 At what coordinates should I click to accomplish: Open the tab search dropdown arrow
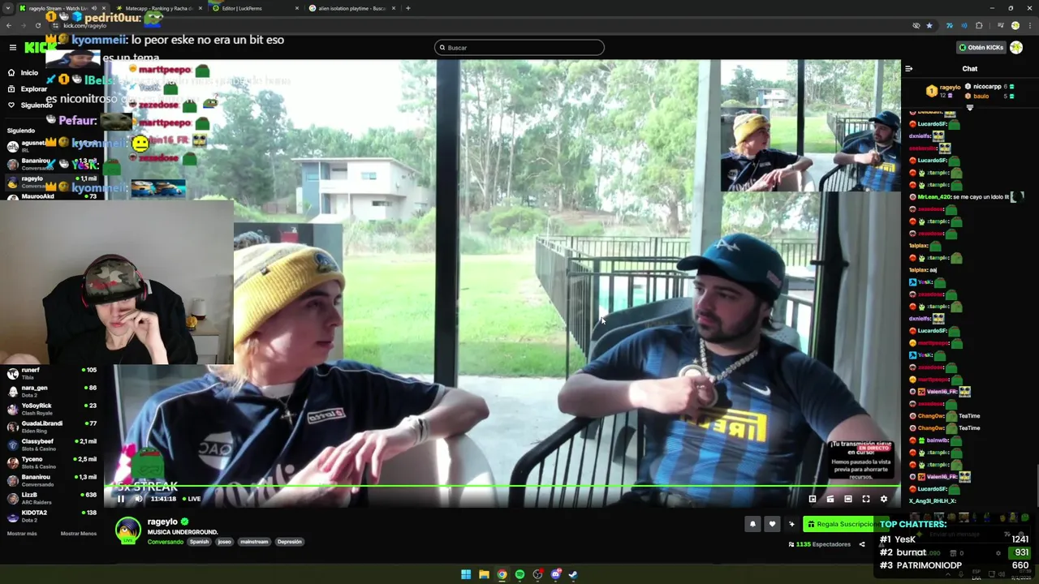(x=9, y=8)
